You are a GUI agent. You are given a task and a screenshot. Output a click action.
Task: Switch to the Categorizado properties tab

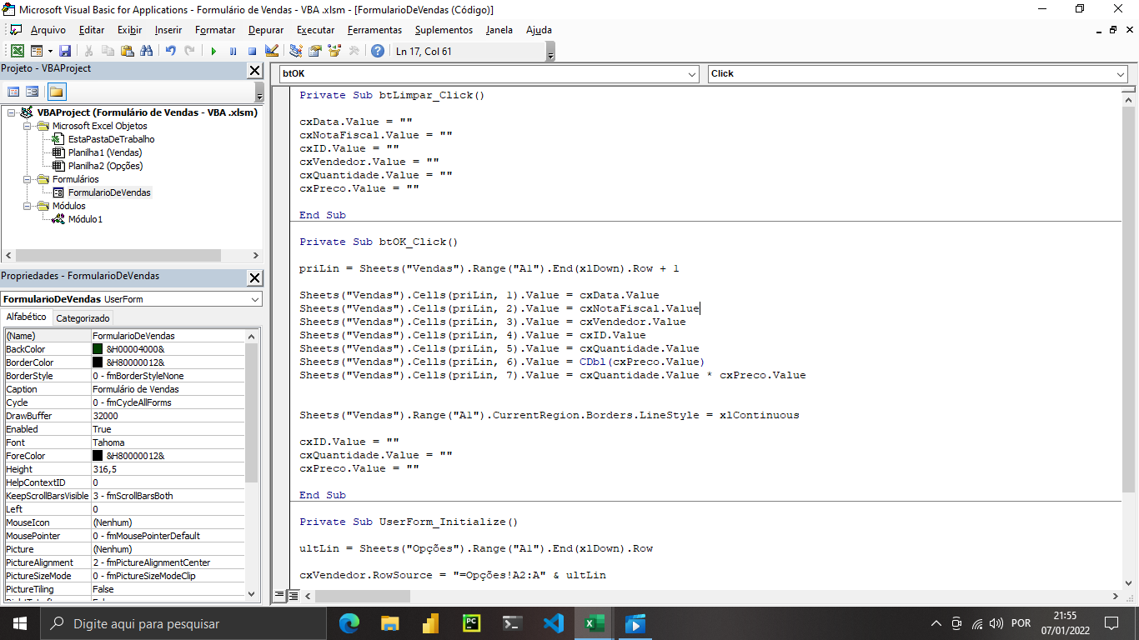83,317
